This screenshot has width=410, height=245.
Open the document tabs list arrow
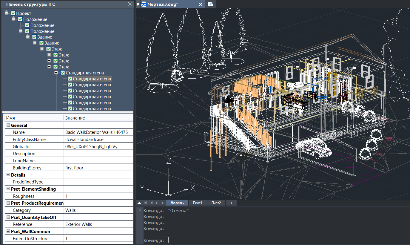[x=138, y=4]
